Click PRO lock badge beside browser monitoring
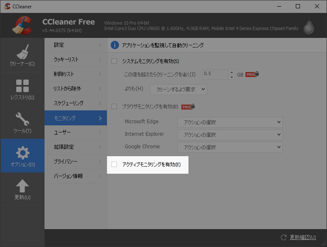The height and width of the screenshot is (247, 327). coord(188,107)
